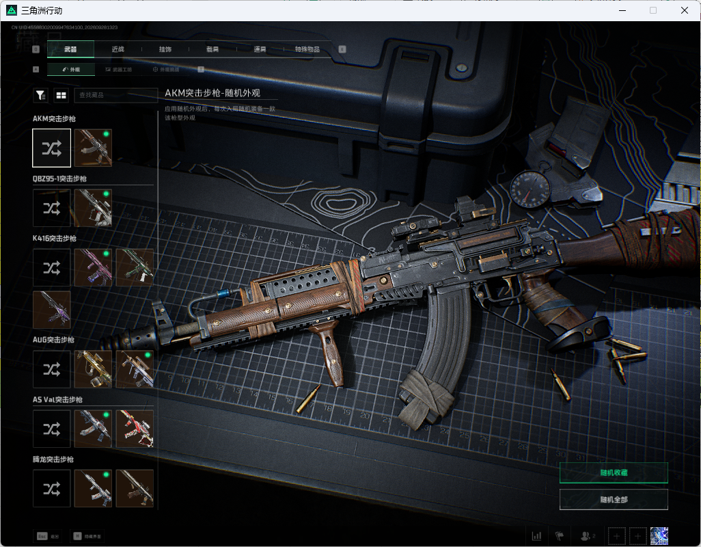Go to next category with E key icon
This screenshot has width=701, height=547.
click(342, 49)
